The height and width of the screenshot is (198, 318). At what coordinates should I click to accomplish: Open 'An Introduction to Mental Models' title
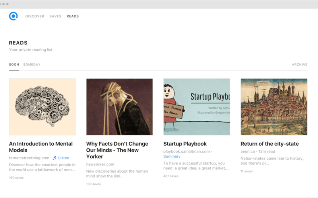pyautogui.click(x=41, y=147)
